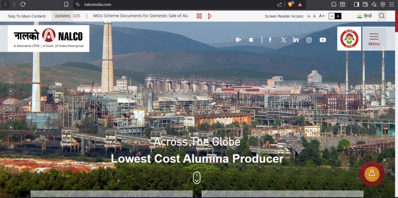Click the scroll-down mouse indicator
398x198 pixels.
point(197,177)
